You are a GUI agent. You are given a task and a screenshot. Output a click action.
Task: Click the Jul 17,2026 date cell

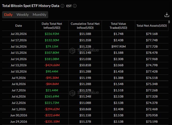(19, 40)
